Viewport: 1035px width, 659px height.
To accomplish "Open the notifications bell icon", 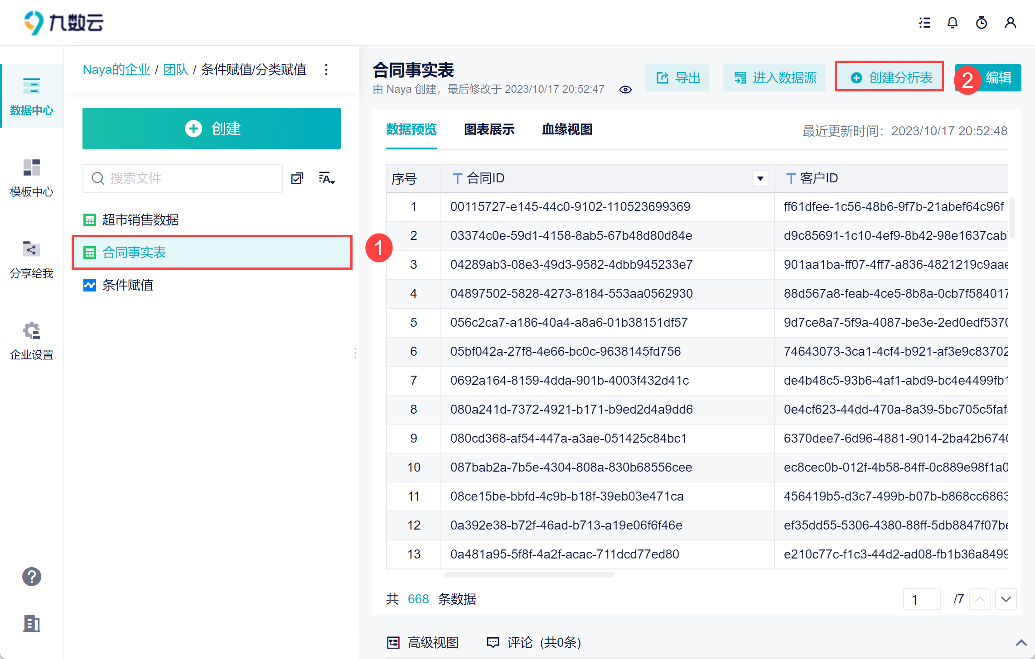I will click(x=952, y=23).
